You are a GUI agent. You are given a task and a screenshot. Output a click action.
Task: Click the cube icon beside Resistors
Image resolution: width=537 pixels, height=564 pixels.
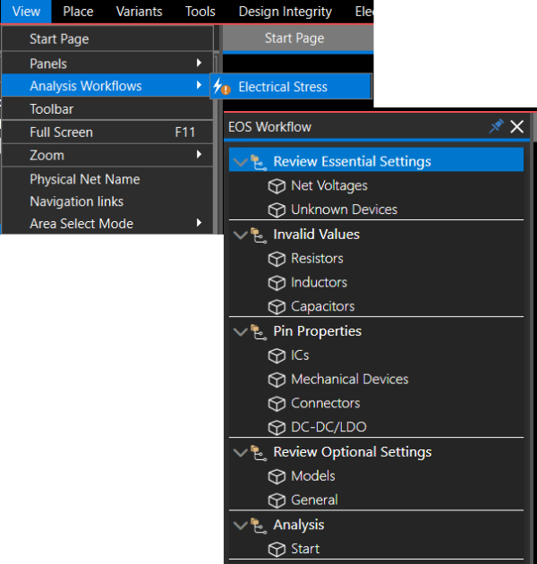pos(277,259)
